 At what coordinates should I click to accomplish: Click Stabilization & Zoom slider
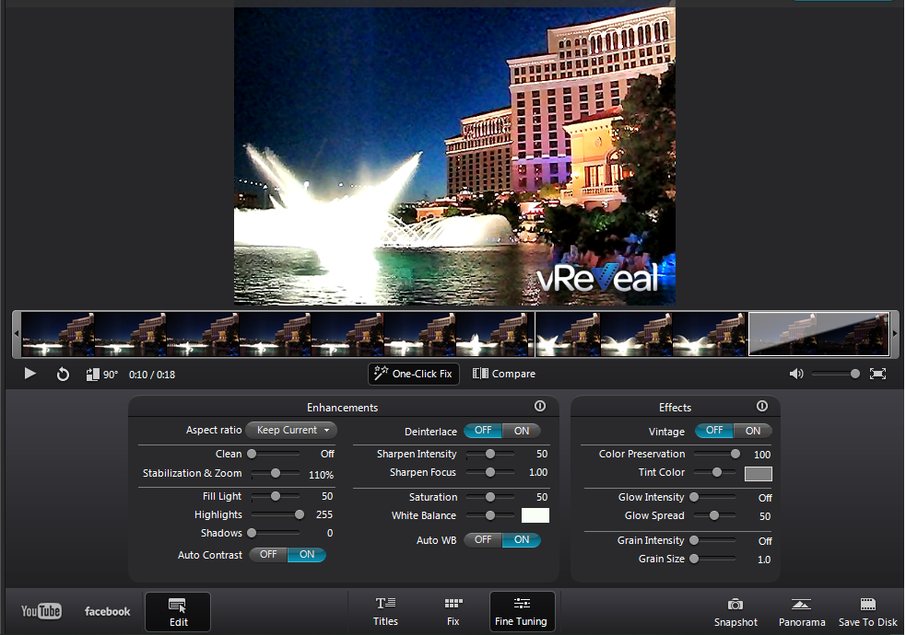(x=275, y=473)
